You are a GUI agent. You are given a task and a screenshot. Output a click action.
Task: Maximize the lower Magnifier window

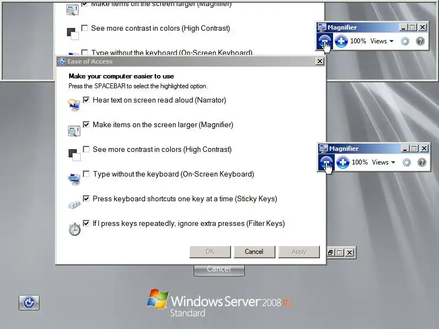[414, 148]
